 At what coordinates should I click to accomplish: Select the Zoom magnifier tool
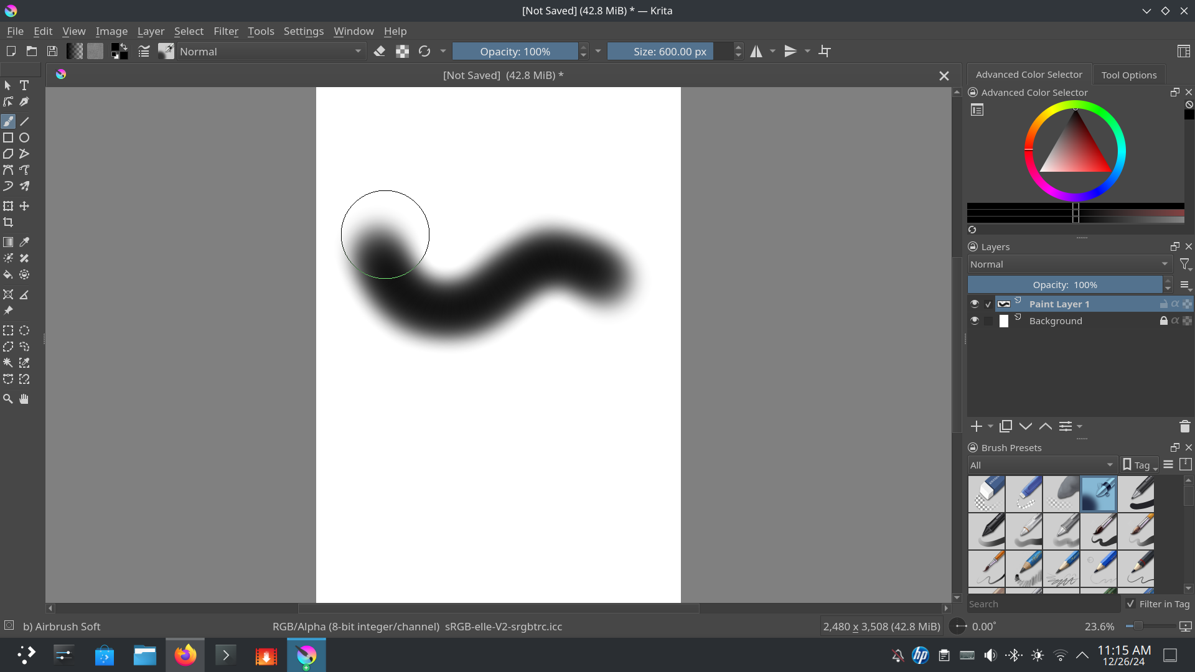[8, 399]
